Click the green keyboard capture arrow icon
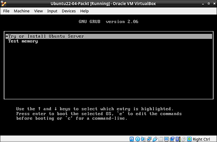 coord(189,139)
